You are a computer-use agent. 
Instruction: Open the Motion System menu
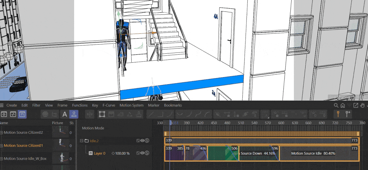pos(131,105)
